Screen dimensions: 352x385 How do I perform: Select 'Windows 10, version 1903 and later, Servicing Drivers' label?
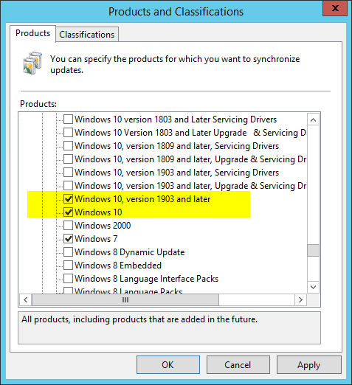click(x=176, y=173)
